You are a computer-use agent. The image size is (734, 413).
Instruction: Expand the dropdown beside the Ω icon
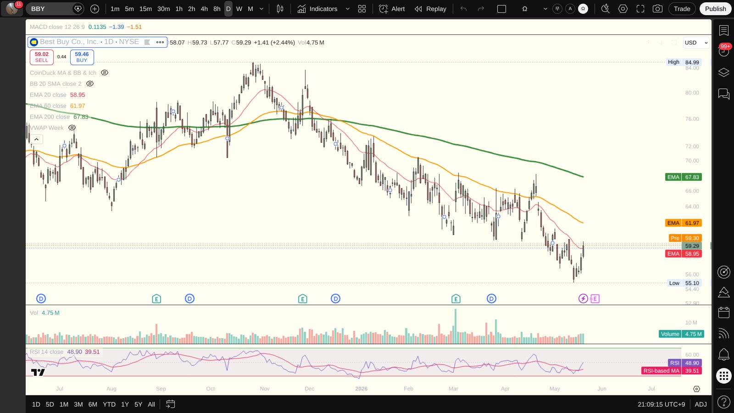point(545,9)
